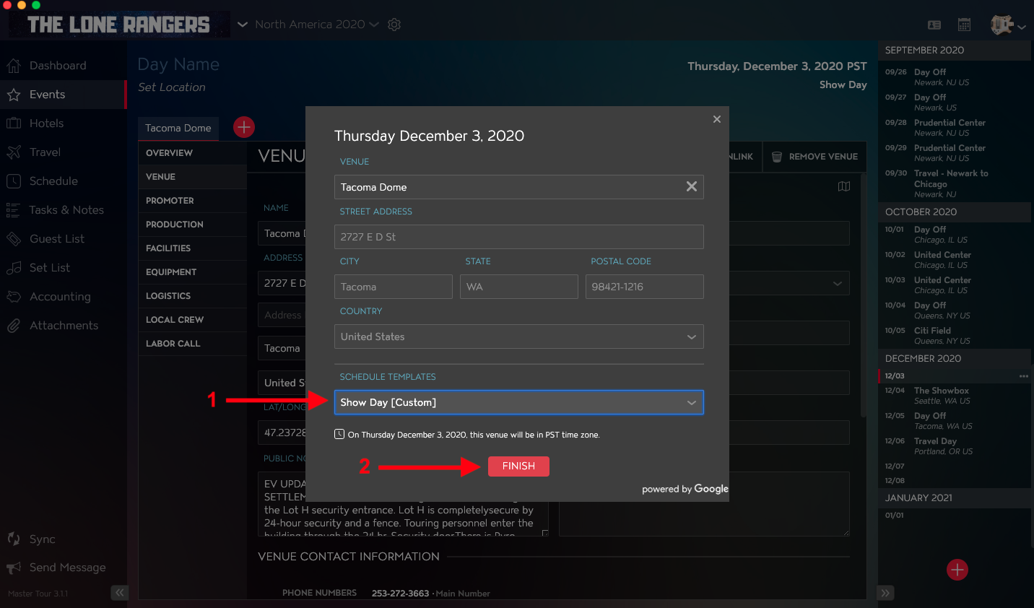Collapse the left sidebar with double-chevron
The width and height of the screenshot is (1034, 608).
(119, 593)
